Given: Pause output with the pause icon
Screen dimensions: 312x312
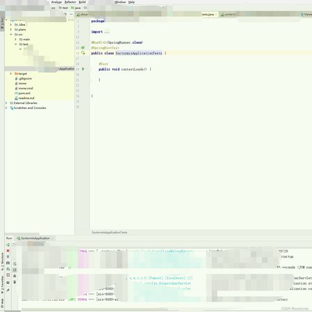Looking at the screenshot, I should pos(8,256).
